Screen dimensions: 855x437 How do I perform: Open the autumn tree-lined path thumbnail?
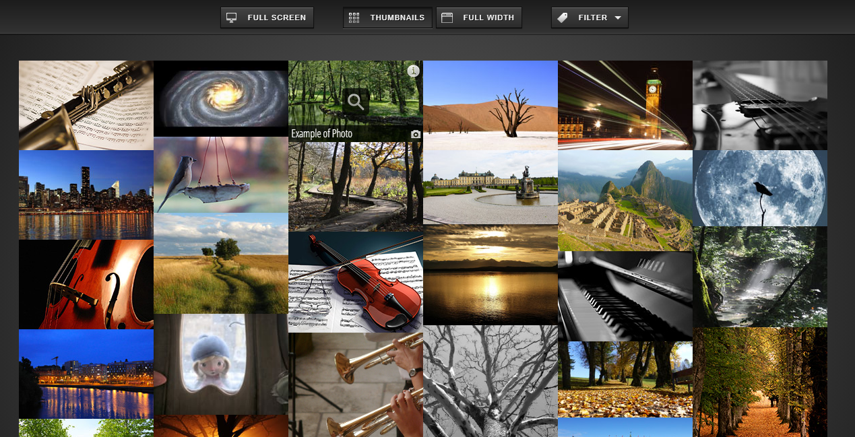pos(760,382)
